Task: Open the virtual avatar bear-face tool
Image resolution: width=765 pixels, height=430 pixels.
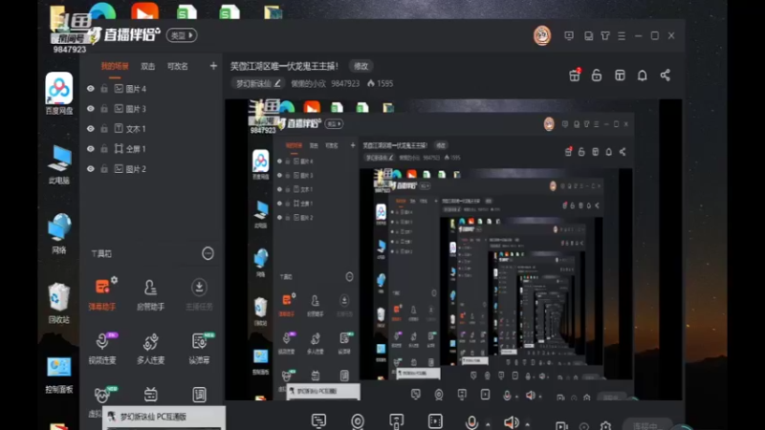Action: (101, 395)
